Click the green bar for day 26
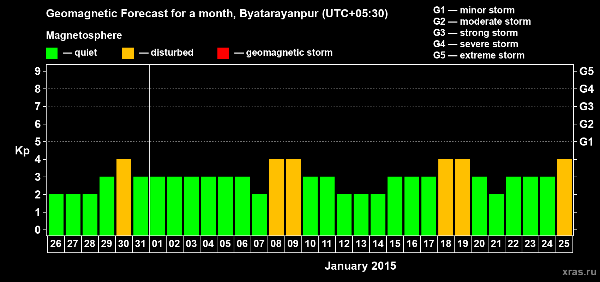Viewport: 600px width, 282px height. (56, 215)
